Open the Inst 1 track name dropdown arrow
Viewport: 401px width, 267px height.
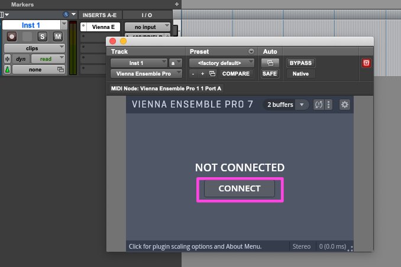pos(64,25)
